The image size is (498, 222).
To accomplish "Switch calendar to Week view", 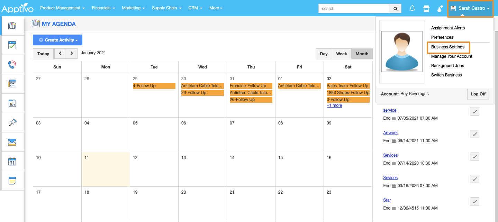I will 341,54.
